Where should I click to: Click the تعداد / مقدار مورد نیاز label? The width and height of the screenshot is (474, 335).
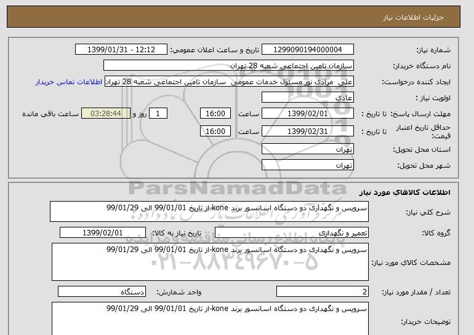(x=416, y=292)
